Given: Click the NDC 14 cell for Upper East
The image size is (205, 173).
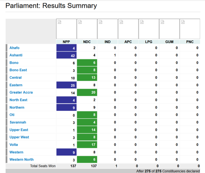Looking at the screenshot, I should coord(87,130).
